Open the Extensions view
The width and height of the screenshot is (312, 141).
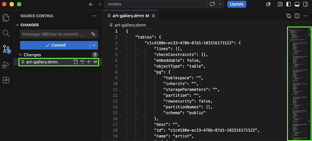point(6,80)
